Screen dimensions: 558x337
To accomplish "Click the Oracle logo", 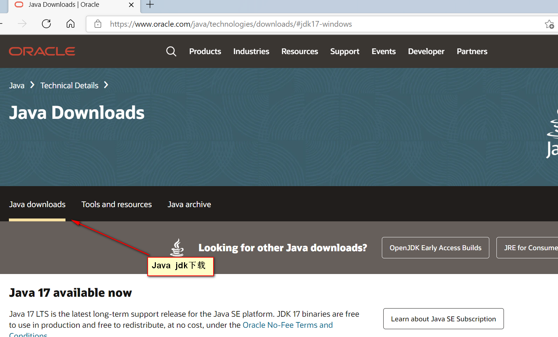I will (42, 51).
